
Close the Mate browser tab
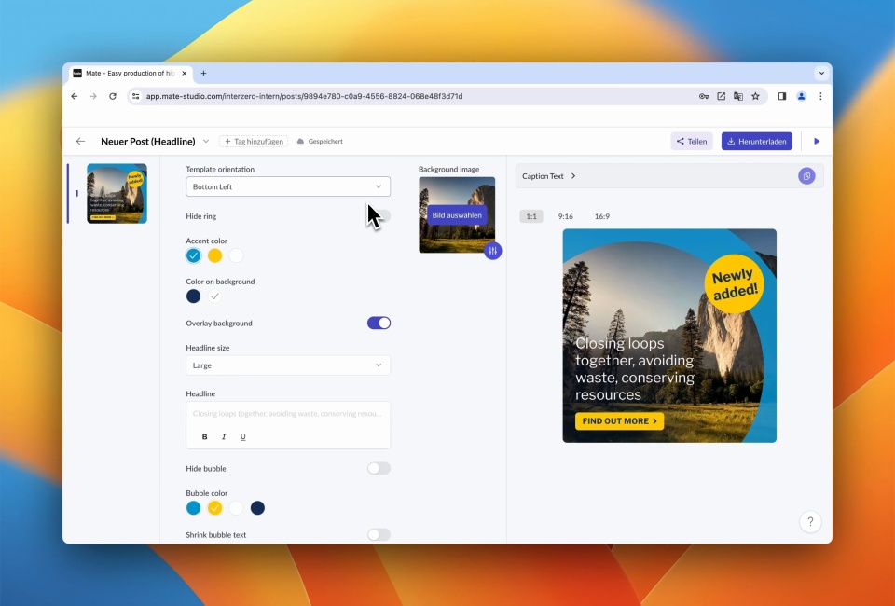point(185,73)
